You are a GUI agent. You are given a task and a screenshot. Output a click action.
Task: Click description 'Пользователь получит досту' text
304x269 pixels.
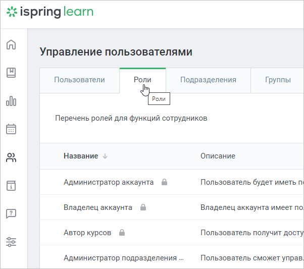click(x=252, y=233)
